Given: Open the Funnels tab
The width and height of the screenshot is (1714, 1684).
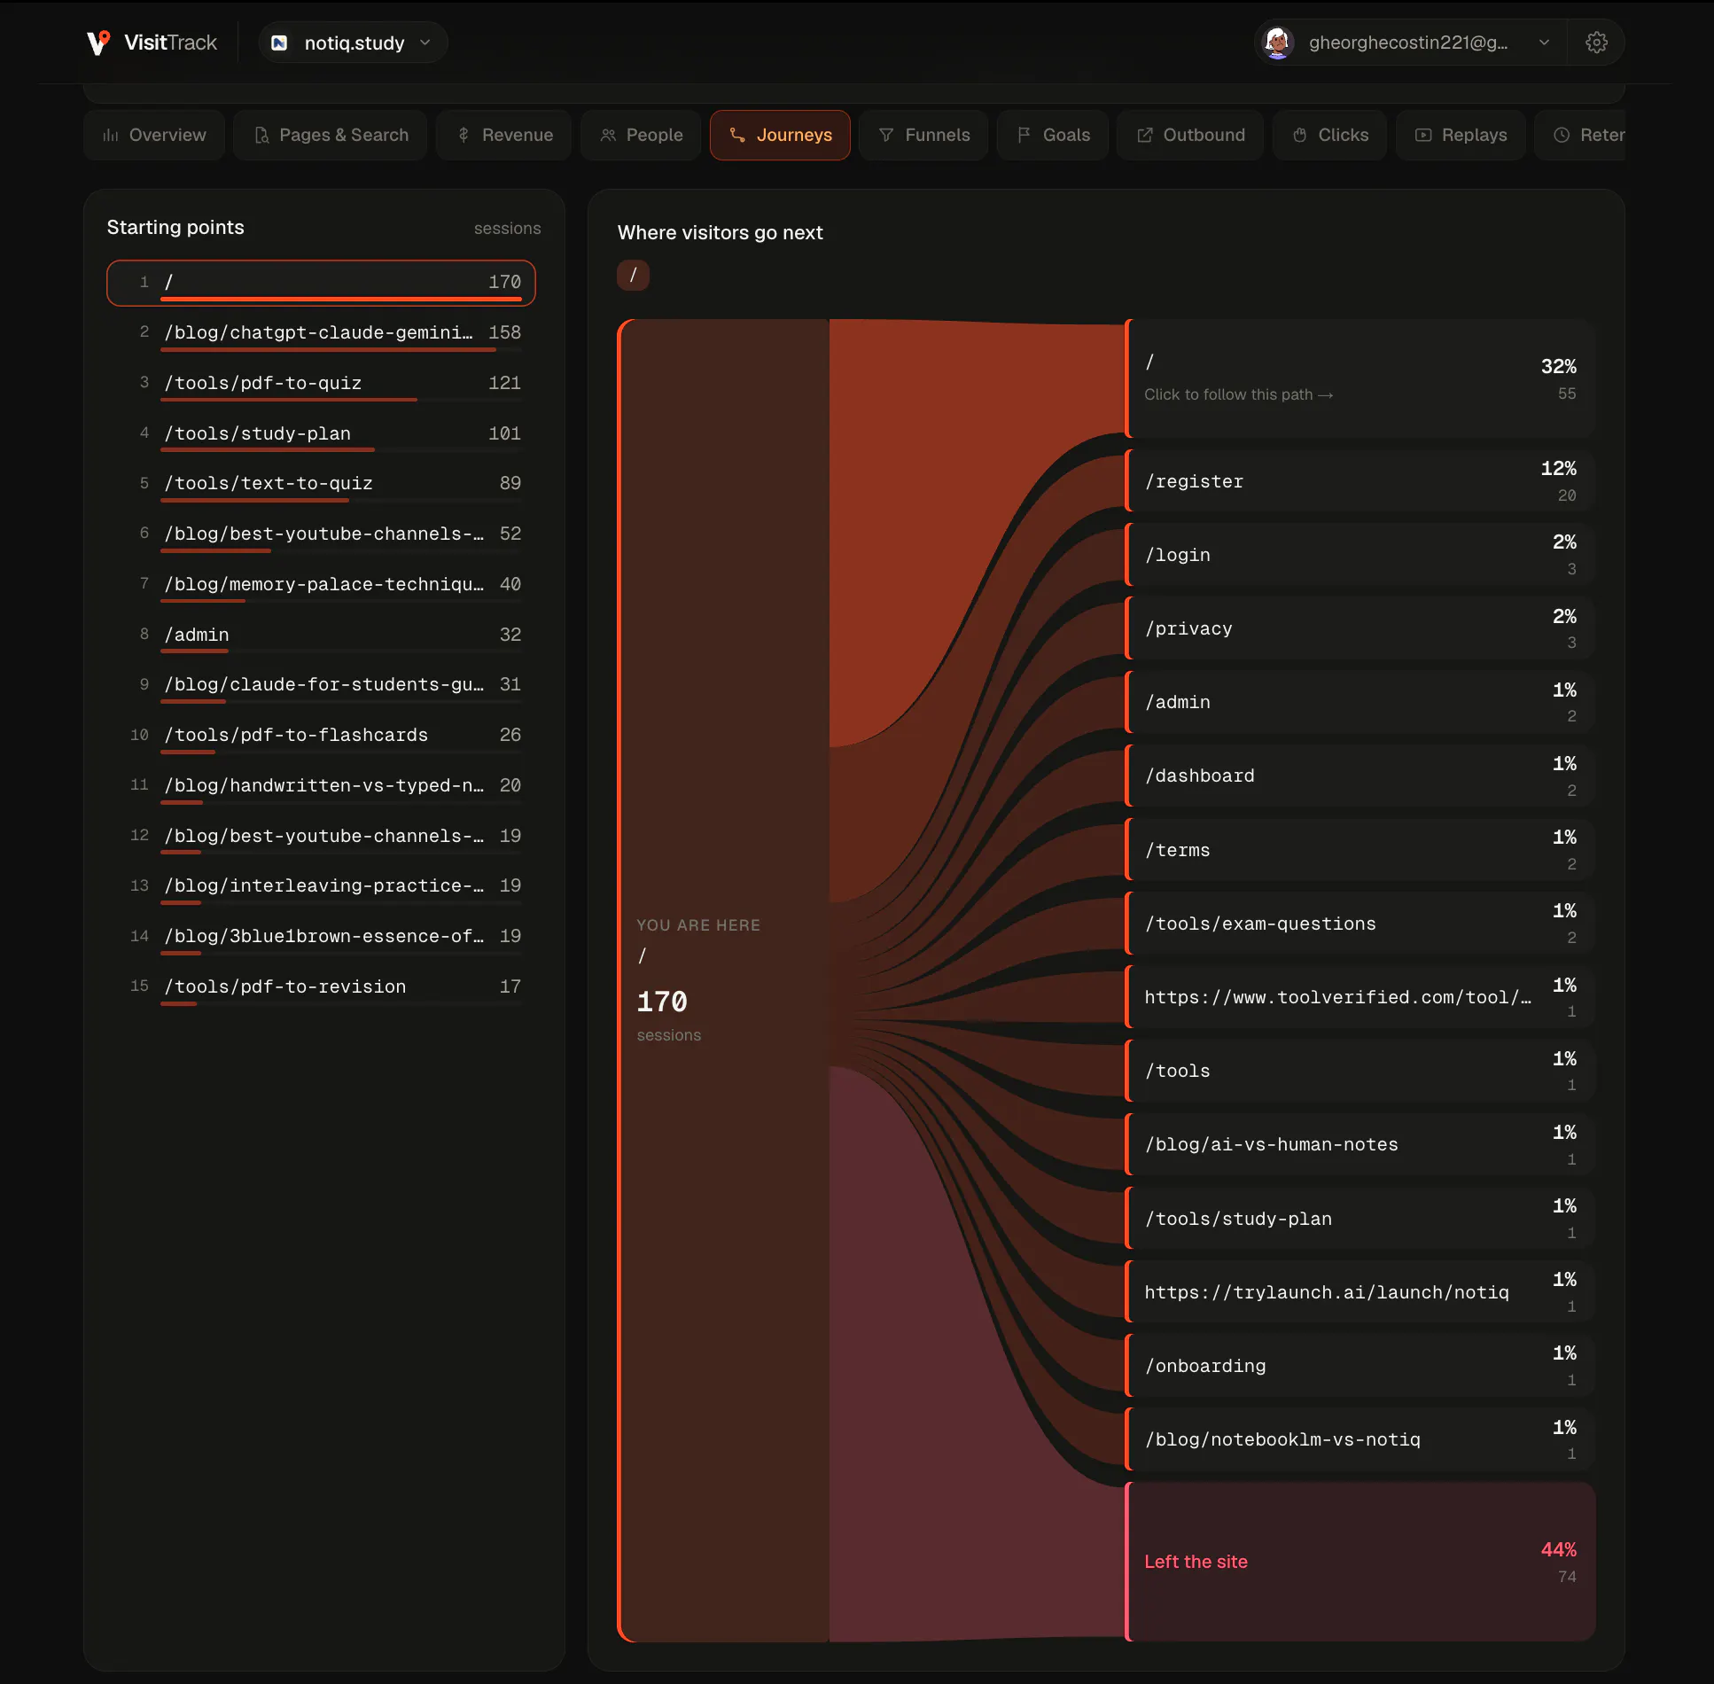Looking at the screenshot, I should click(x=923, y=135).
